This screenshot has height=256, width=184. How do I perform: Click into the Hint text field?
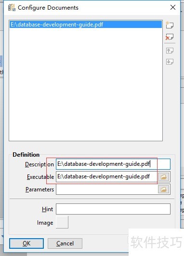point(113,209)
